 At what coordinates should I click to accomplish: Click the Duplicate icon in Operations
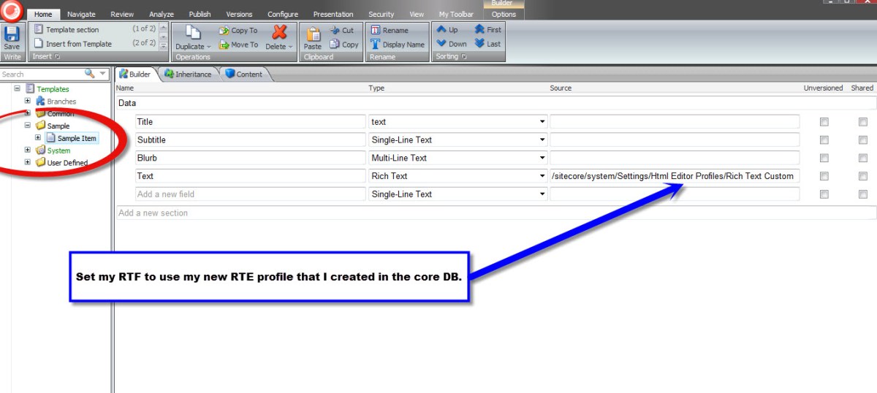[192, 34]
